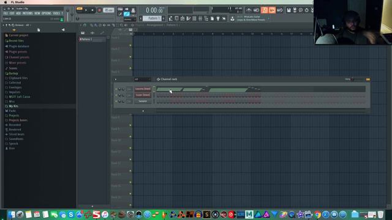Click the transport Play button
The height and width of the screenshot is (220, 392).
86,10
